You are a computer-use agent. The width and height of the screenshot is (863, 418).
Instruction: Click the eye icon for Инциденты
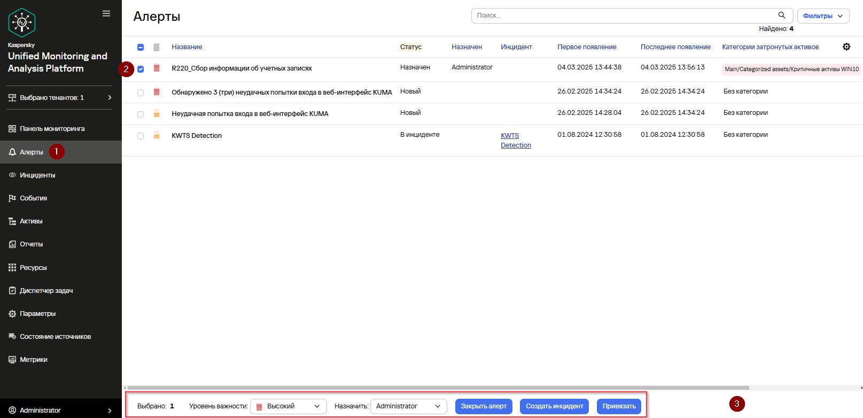(x=12, y=175)
